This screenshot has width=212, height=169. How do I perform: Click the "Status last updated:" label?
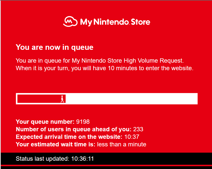pos(42,159)
